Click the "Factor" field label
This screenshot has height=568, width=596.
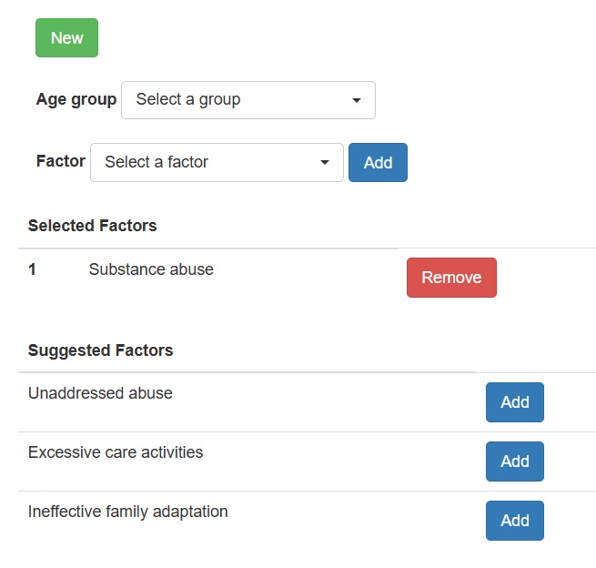tap(61, 161)
